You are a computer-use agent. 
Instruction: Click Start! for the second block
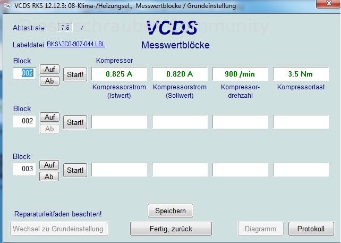75,122
